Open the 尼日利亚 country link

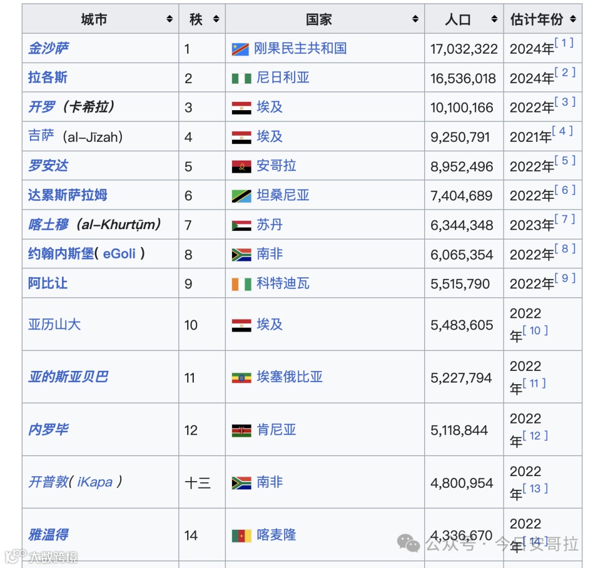pos(282,78)
